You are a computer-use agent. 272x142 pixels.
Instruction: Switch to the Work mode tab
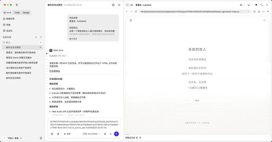tap(7, 13)
